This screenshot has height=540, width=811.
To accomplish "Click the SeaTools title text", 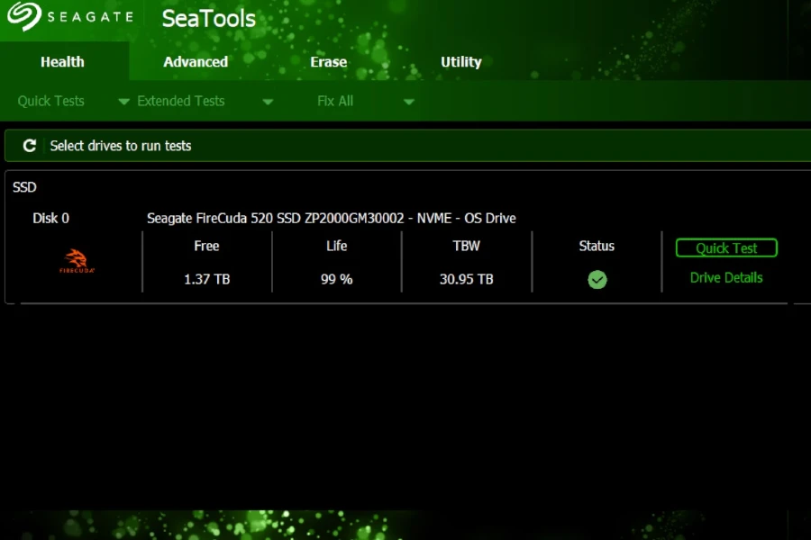I will tap(208, 19).
